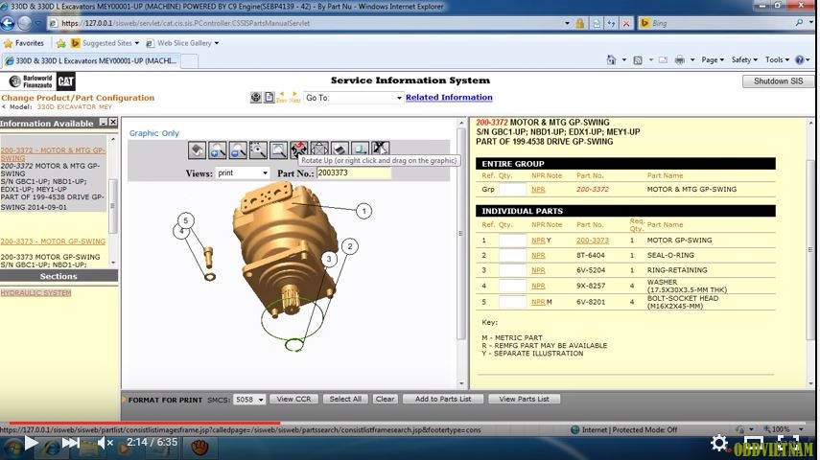Skip to the next video
This screenshot has width=820, height=460.
click(70, 444)
